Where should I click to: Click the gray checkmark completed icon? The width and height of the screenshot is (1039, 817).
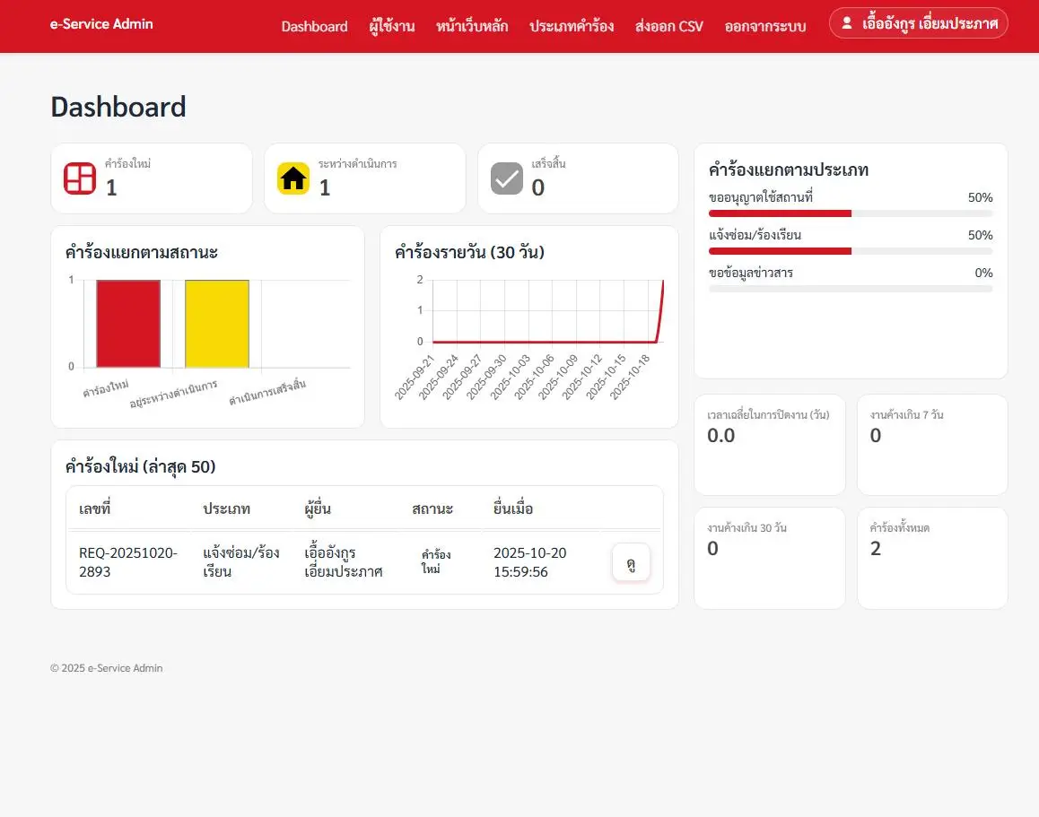507,178
